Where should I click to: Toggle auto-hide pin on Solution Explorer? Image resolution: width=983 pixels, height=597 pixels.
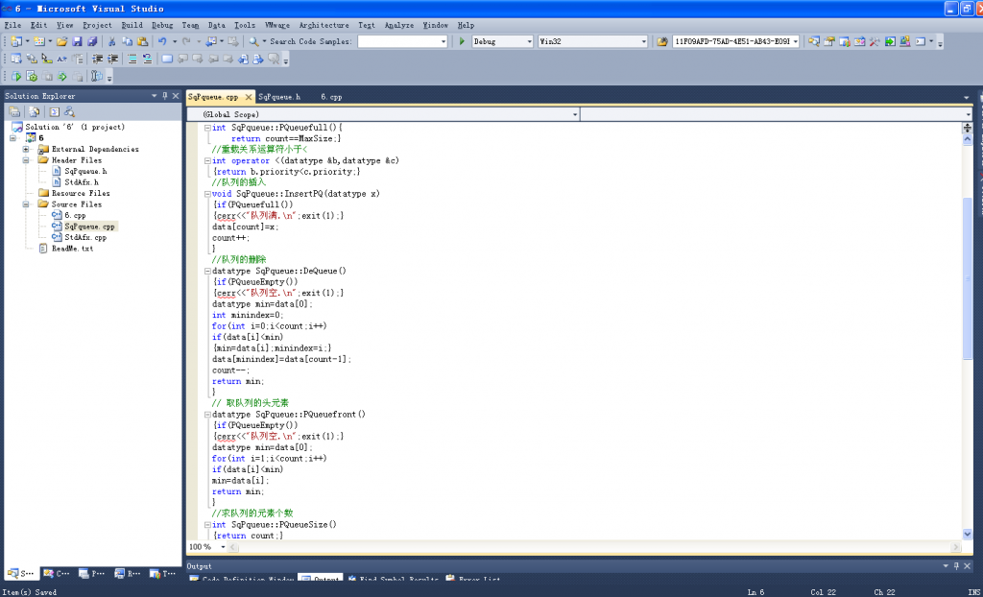click(x=165, y=96)
